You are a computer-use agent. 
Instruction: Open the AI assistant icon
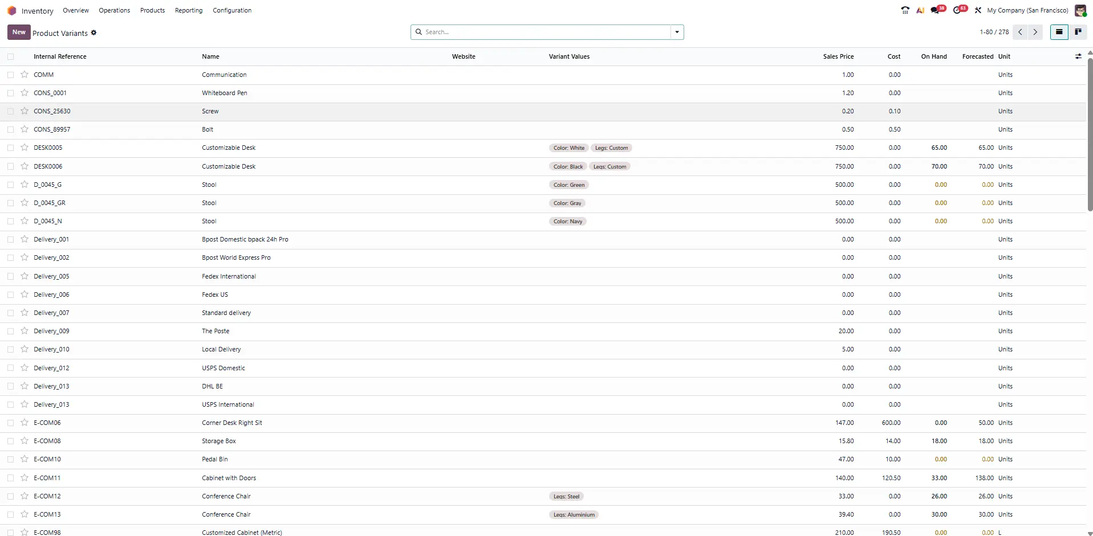920,10
